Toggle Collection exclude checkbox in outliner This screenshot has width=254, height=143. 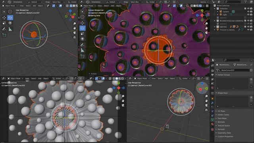(245, 8)
